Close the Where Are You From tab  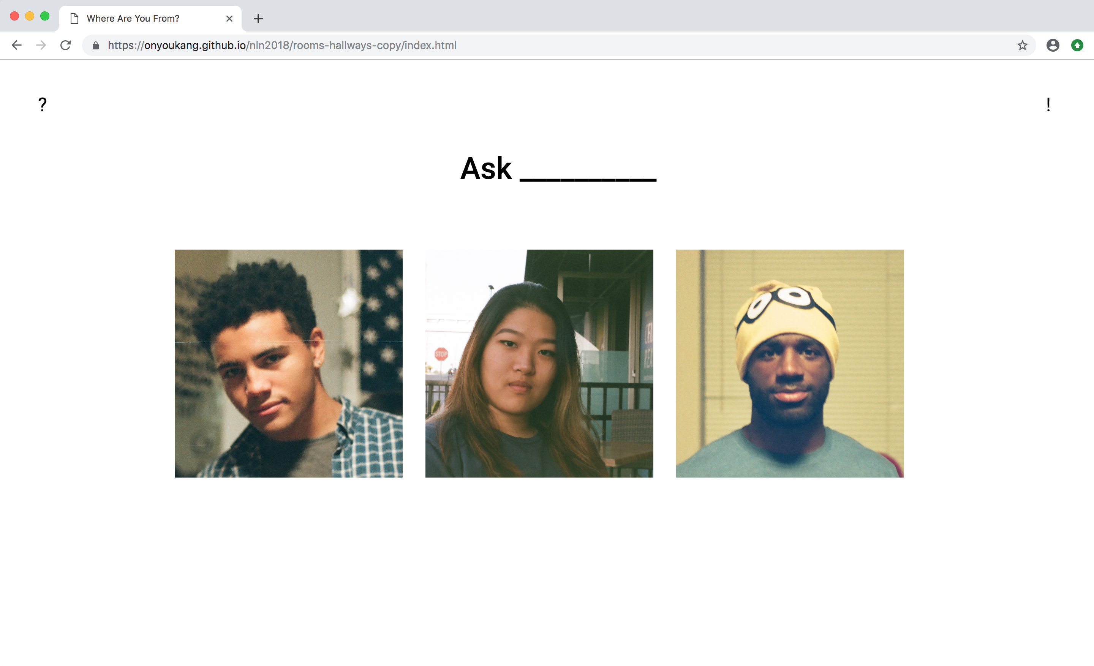click(x=229, y=19)
